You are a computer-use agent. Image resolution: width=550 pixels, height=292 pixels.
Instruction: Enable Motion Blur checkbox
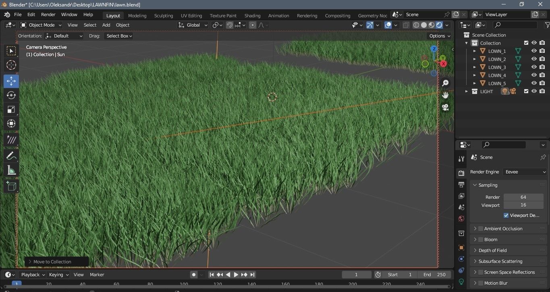point(480,283)
